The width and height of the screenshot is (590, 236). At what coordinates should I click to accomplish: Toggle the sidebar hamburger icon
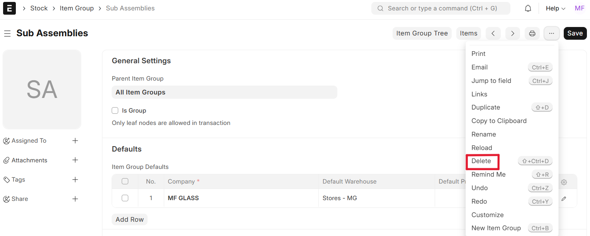[x=7, y=34]
